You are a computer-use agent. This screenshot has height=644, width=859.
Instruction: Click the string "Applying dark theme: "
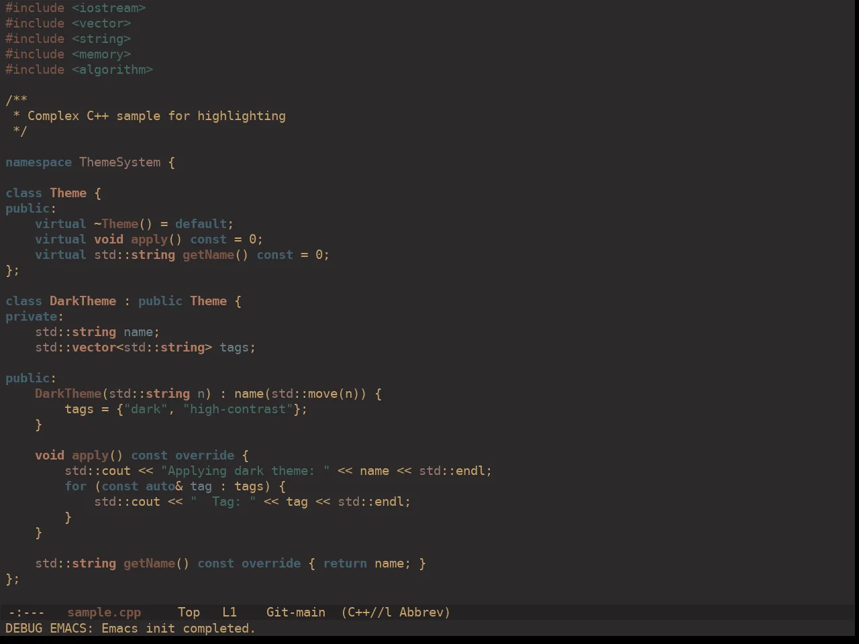click(245, 471)
